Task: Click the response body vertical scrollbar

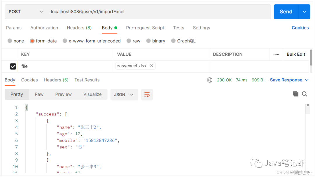Action: (308, 109)
